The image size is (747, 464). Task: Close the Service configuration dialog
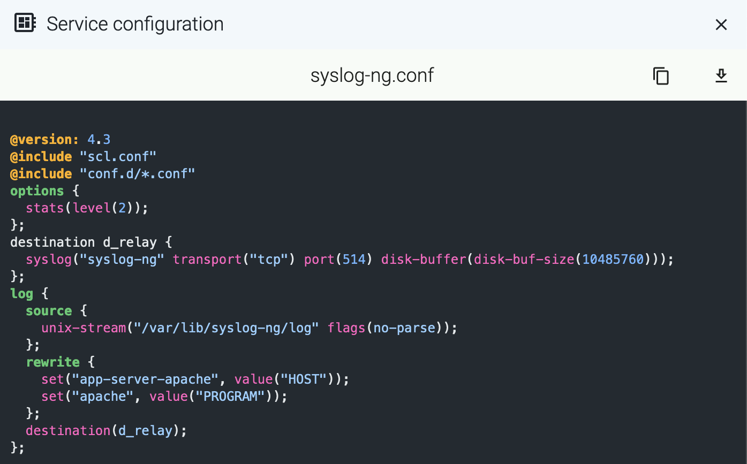[x=721, y=25]
